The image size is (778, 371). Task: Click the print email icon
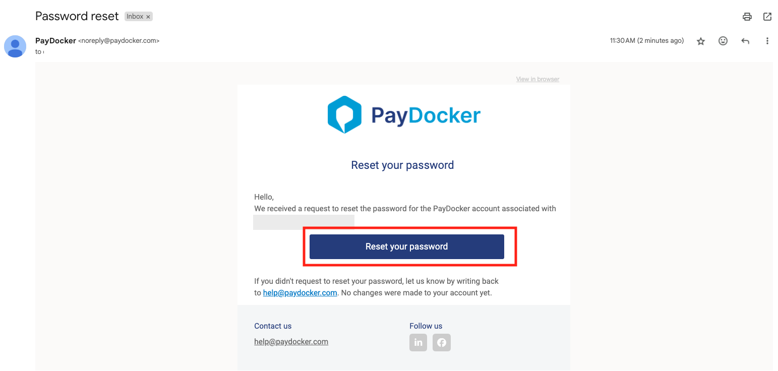point(747,17)
